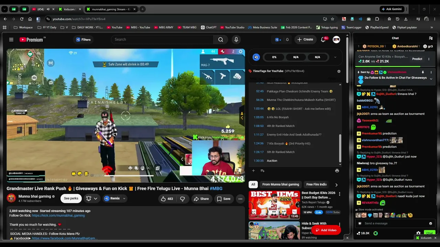Open the Apps grid in bookmarks bar

pos(4,27)
